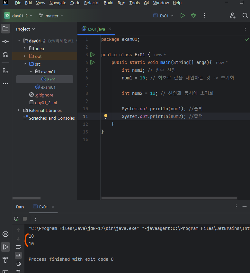Viewport: 250px width, 273px height.
Task: Click the Rerun icon in Run panel
Action: pos(16,219)
